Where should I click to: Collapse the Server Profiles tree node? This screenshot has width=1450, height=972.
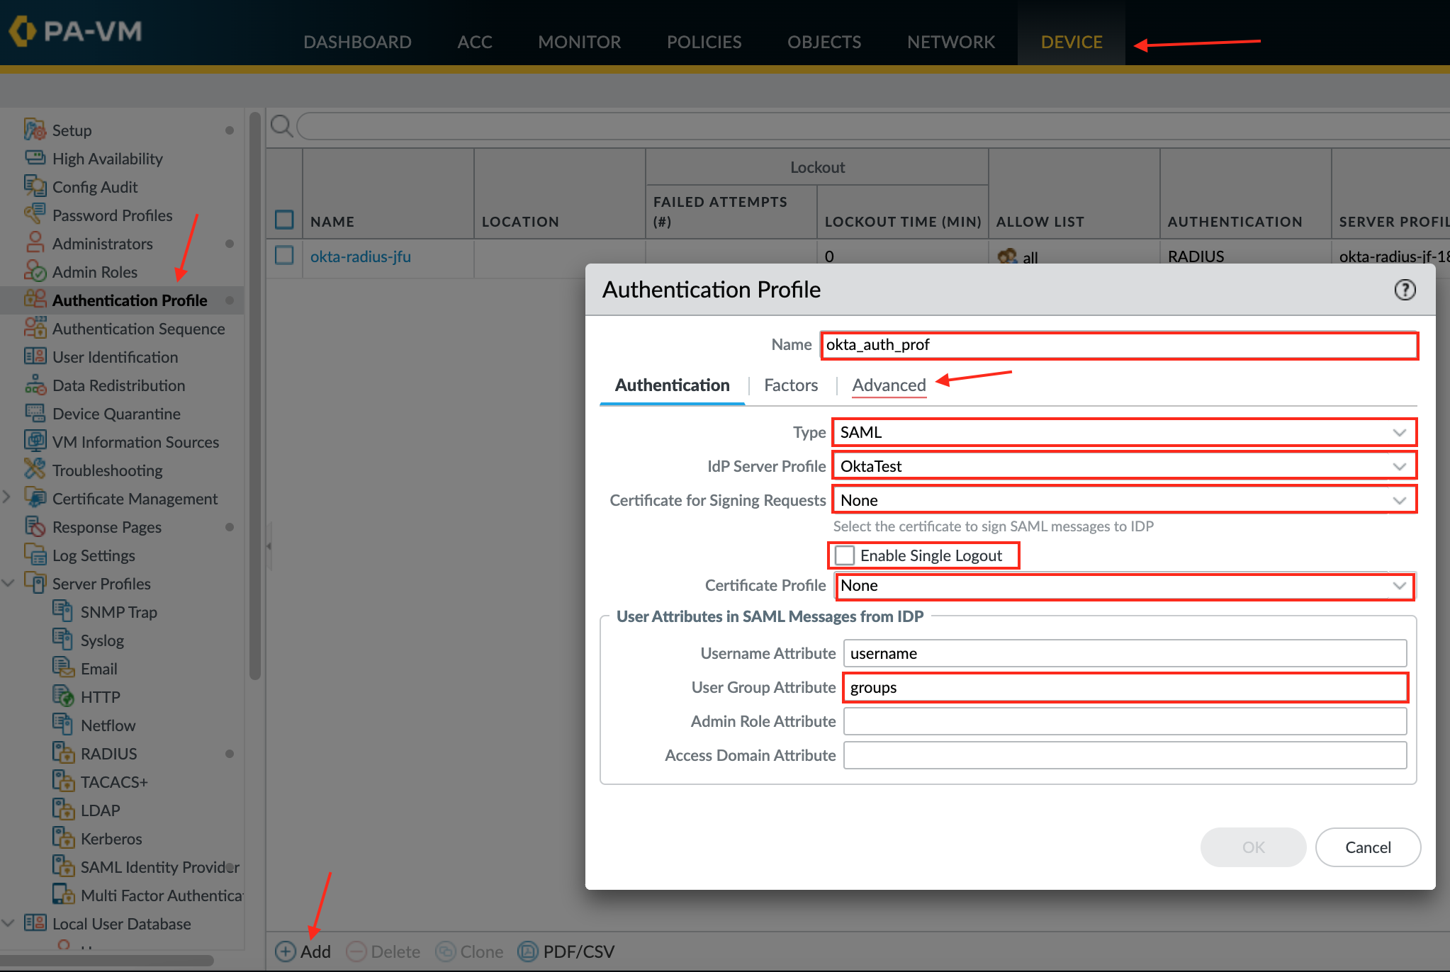(x=9, y=583)
